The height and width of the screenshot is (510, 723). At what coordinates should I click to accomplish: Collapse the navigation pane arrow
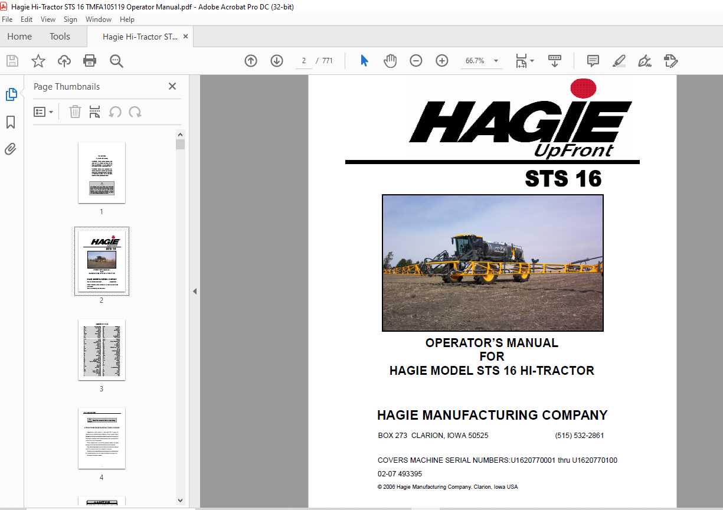(x=195, y=291)
